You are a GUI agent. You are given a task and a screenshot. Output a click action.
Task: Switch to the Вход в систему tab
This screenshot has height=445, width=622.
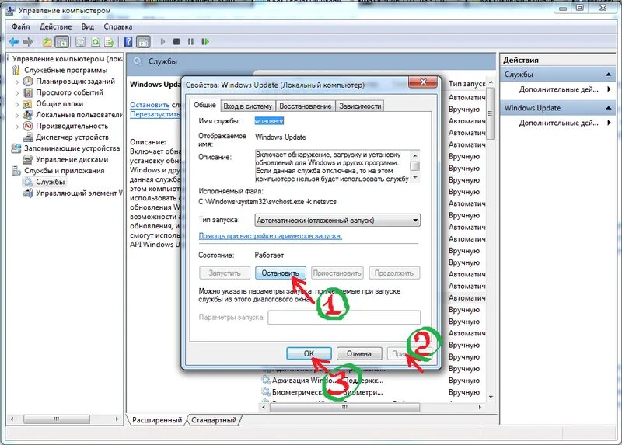[x=247, y=106]
